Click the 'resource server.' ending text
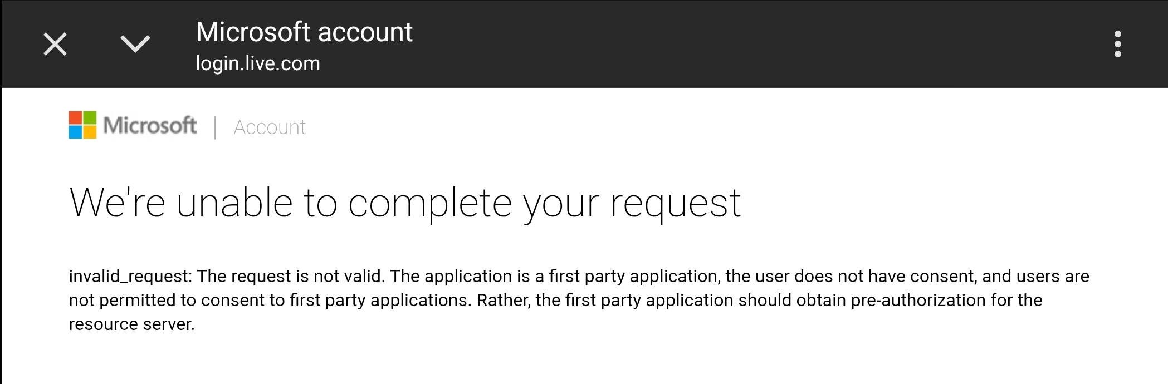Screen dimensions: 1168x384 132,324
